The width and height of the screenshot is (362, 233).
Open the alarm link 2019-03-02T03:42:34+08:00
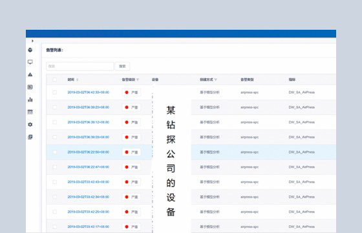click(x=88, y=197)
